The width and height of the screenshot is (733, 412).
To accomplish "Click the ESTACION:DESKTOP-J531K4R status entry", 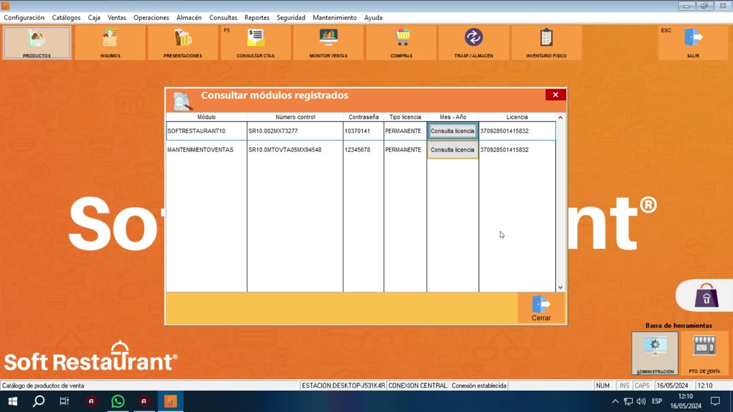I will [344, 386].
